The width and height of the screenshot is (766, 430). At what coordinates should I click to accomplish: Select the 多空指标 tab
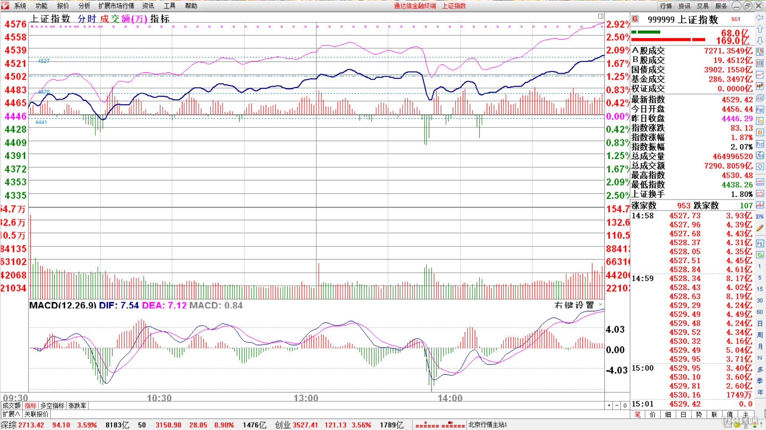[x=52, y=405]
